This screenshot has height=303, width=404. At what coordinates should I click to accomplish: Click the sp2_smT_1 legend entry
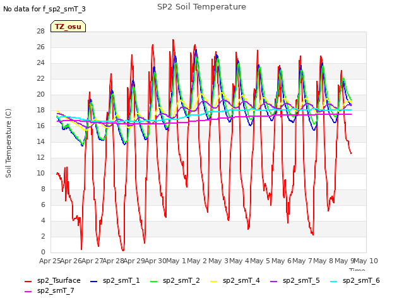click(x=115, y=280)
